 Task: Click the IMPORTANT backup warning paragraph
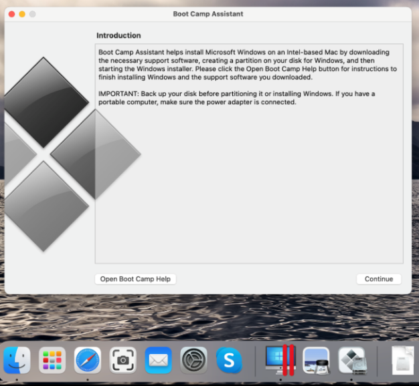237,98
